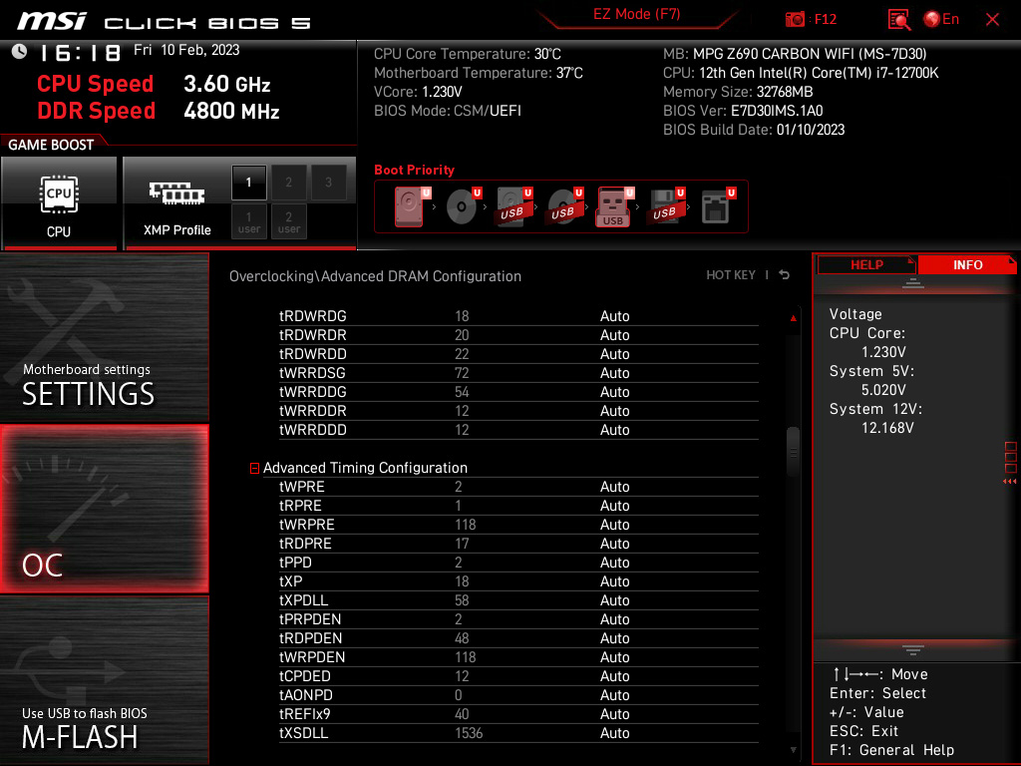Select XMP profile 2

(x=288, y=183)
